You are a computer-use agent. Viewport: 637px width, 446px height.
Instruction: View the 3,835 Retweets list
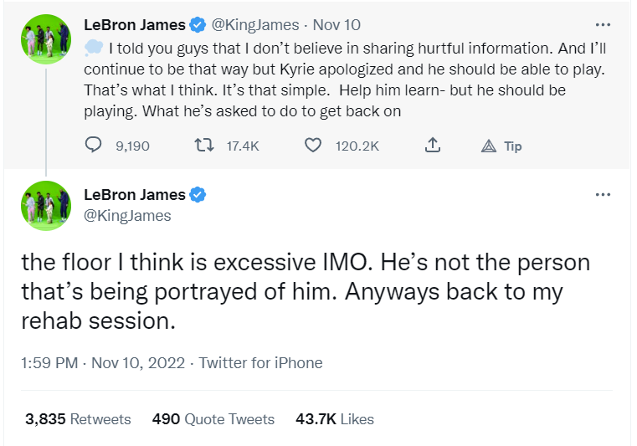click(78, 419)
